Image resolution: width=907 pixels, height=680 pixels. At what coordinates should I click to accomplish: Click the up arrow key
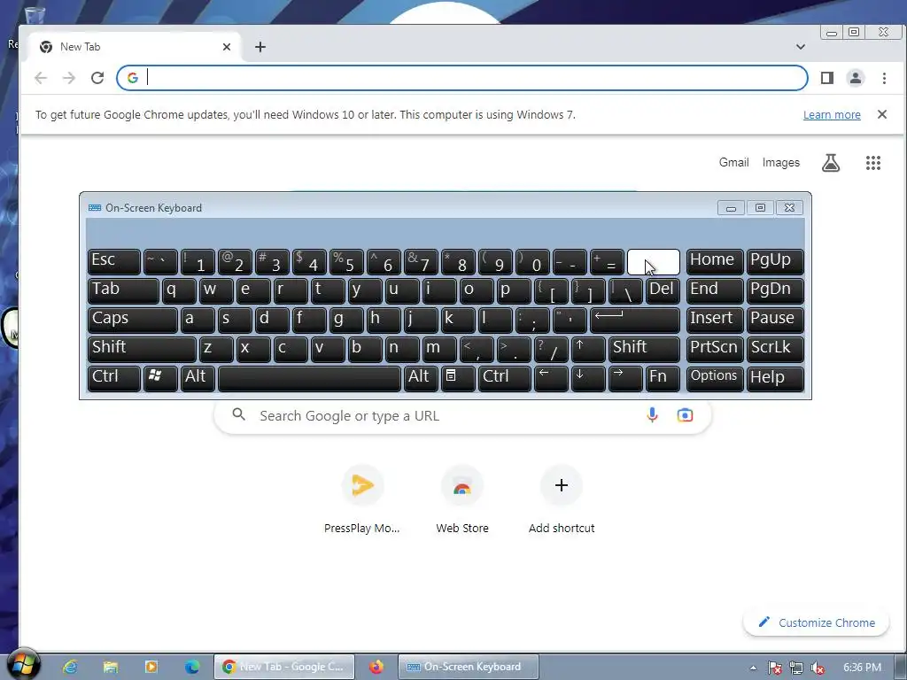[x=588, y=349]
